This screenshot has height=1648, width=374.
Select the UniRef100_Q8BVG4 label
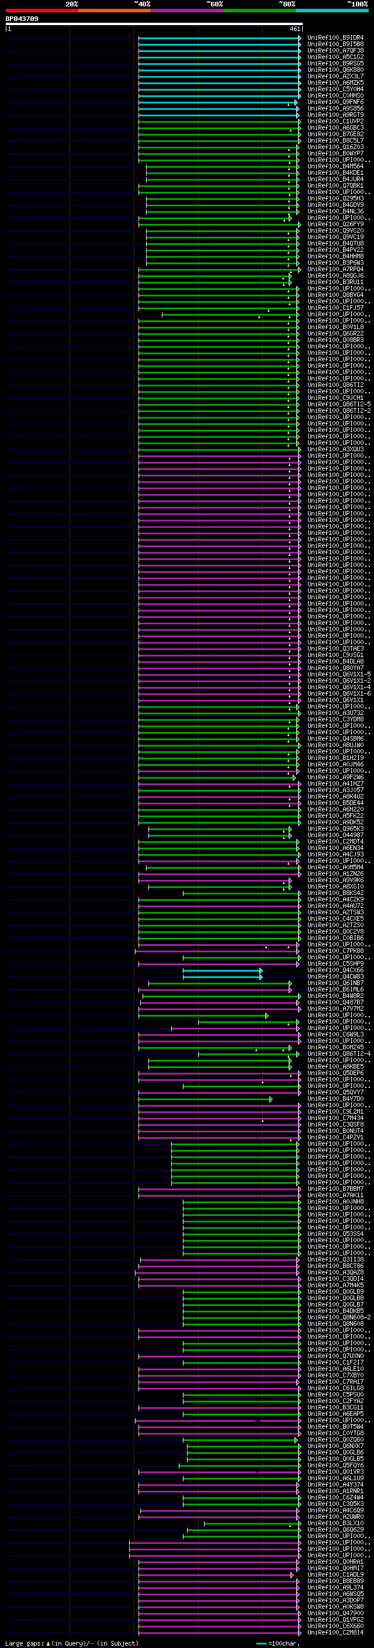click(x=335, y=295)
